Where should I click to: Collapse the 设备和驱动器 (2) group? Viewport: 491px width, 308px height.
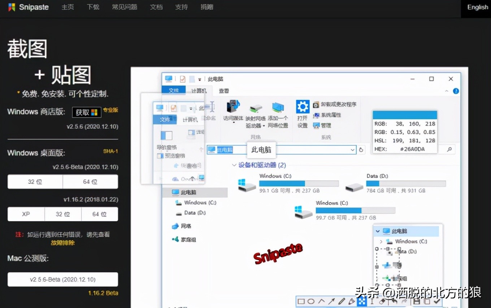pyautogui.click(x=234, y=165)
